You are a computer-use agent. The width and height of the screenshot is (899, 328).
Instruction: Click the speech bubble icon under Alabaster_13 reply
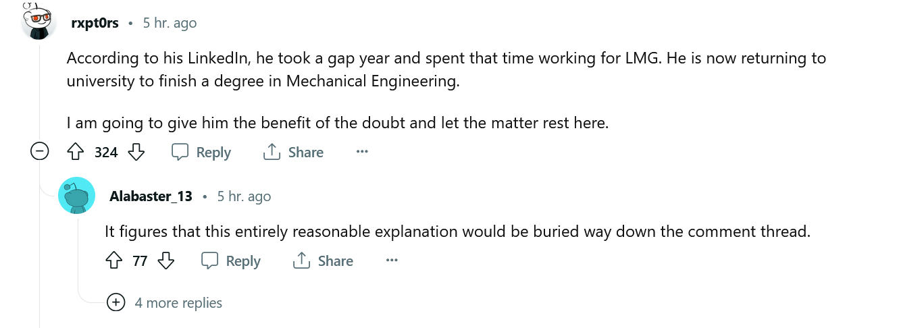point(209,261)
